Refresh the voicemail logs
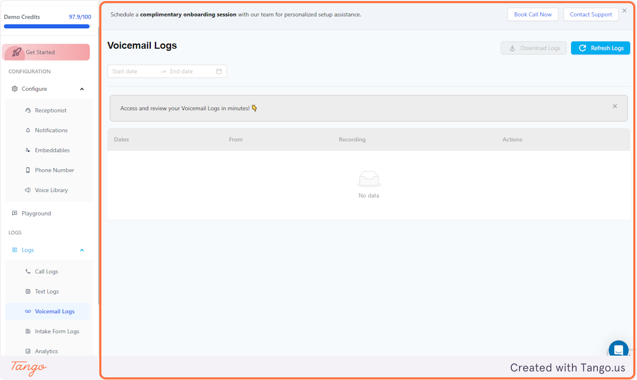This screenshot has width=637, height=380. coord(600,48)
